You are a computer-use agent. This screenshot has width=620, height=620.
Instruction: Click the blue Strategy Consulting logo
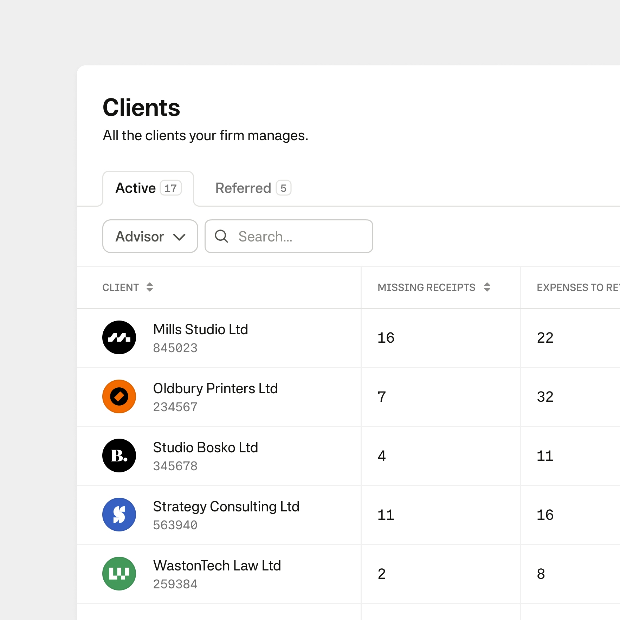click(119, 515)
